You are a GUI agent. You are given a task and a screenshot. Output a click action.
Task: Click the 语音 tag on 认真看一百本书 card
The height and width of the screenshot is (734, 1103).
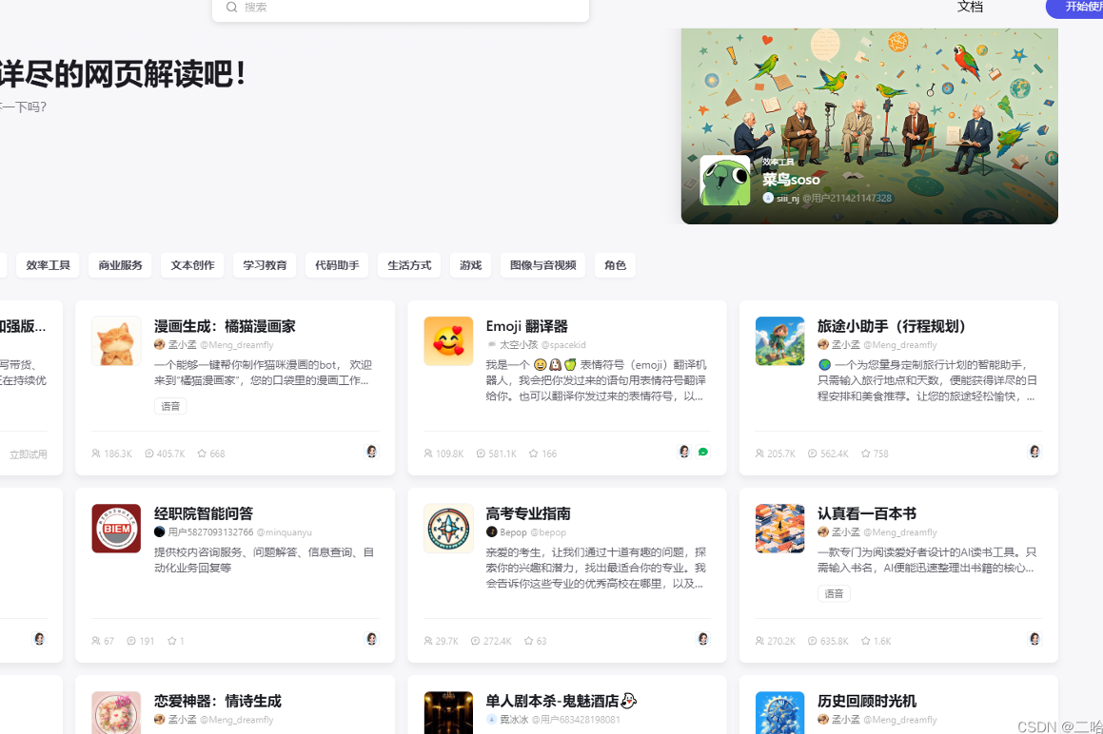tap(834, 594)
